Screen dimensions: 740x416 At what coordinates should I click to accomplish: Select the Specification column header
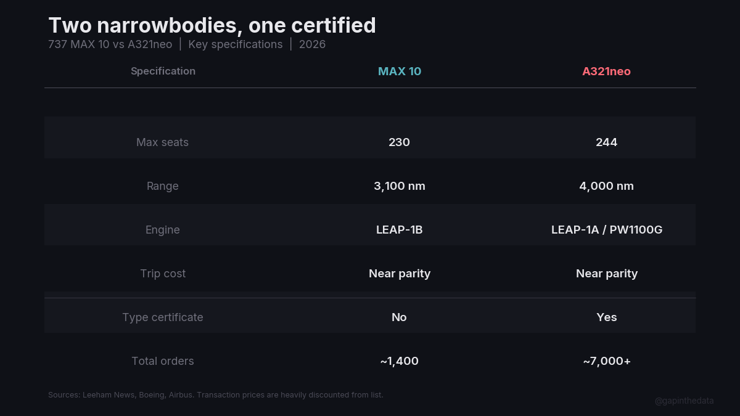[163, 71]
